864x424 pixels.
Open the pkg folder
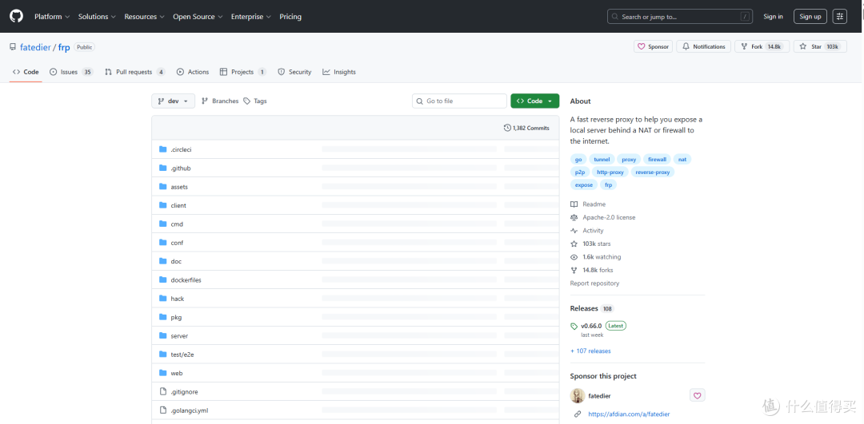[176, 317]
